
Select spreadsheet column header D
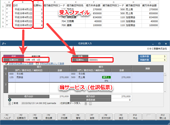[55, 2]
